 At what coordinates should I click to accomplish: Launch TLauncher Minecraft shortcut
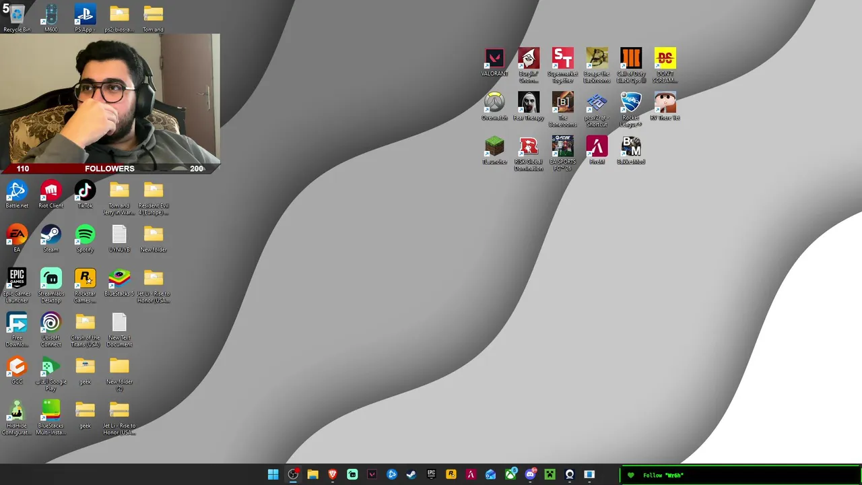(x=494, y=150)
